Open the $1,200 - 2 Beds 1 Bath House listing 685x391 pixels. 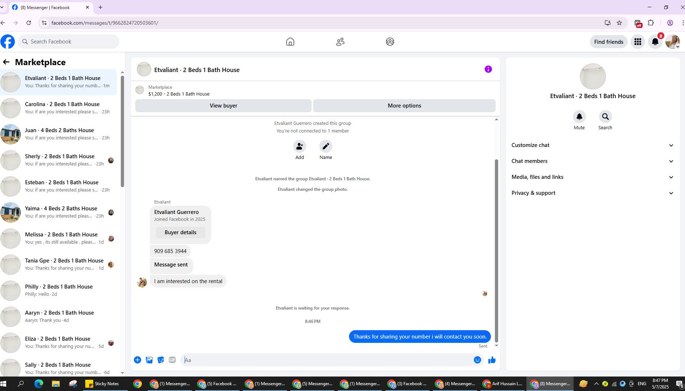tap(179, 94)
